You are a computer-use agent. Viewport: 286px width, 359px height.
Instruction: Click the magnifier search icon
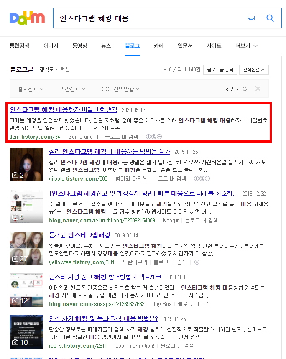[270, 18]
